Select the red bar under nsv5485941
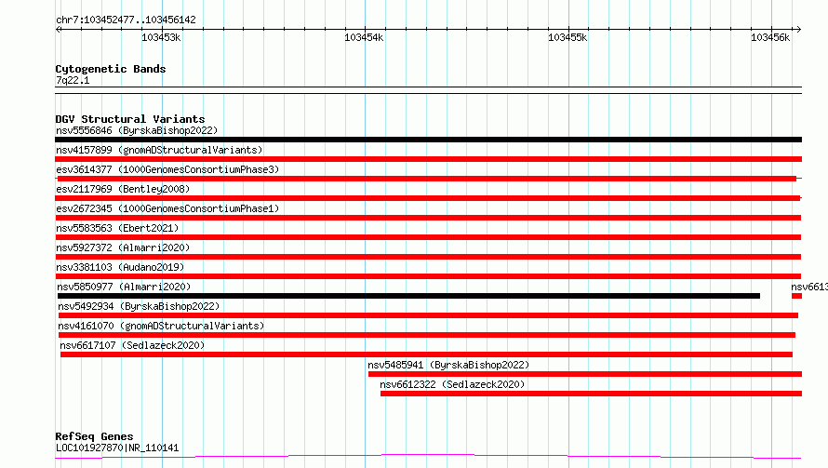 point(585,374)
